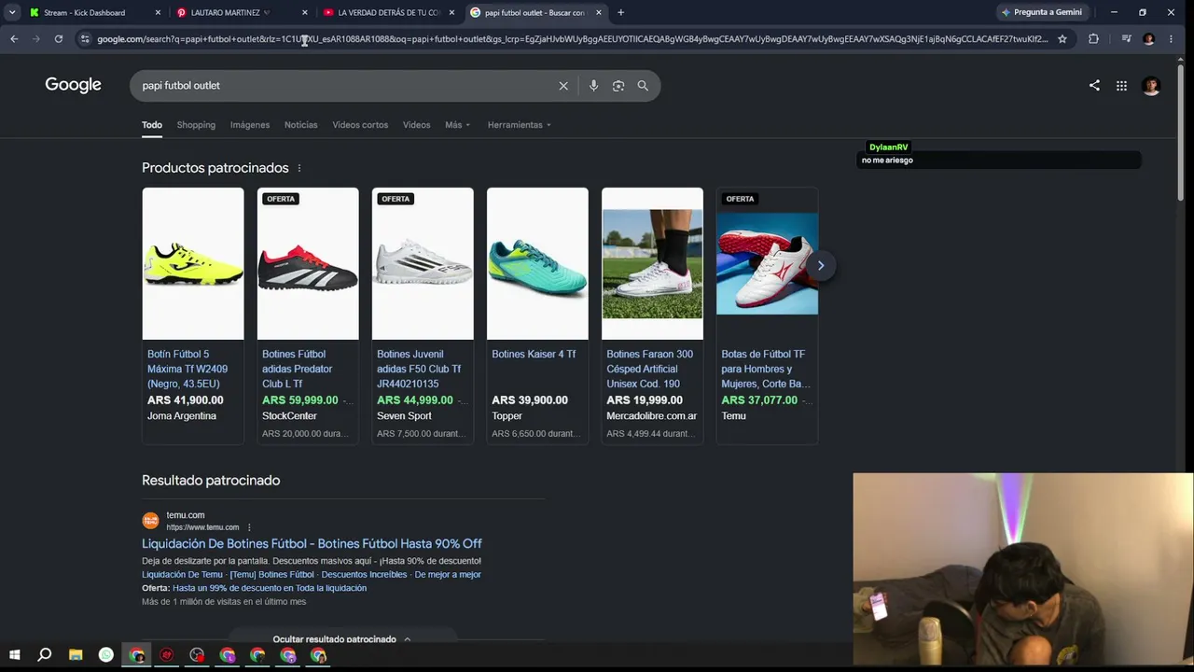
Task: Submit search with magnifying glass icon
Action: (x=643, y=86)
